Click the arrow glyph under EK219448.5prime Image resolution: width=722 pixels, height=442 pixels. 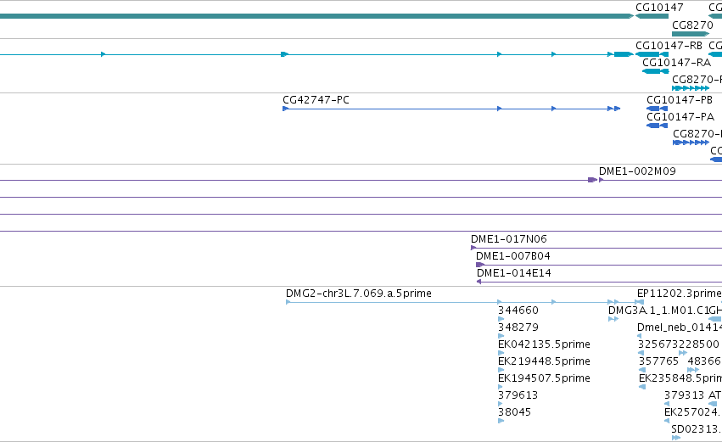501,370
